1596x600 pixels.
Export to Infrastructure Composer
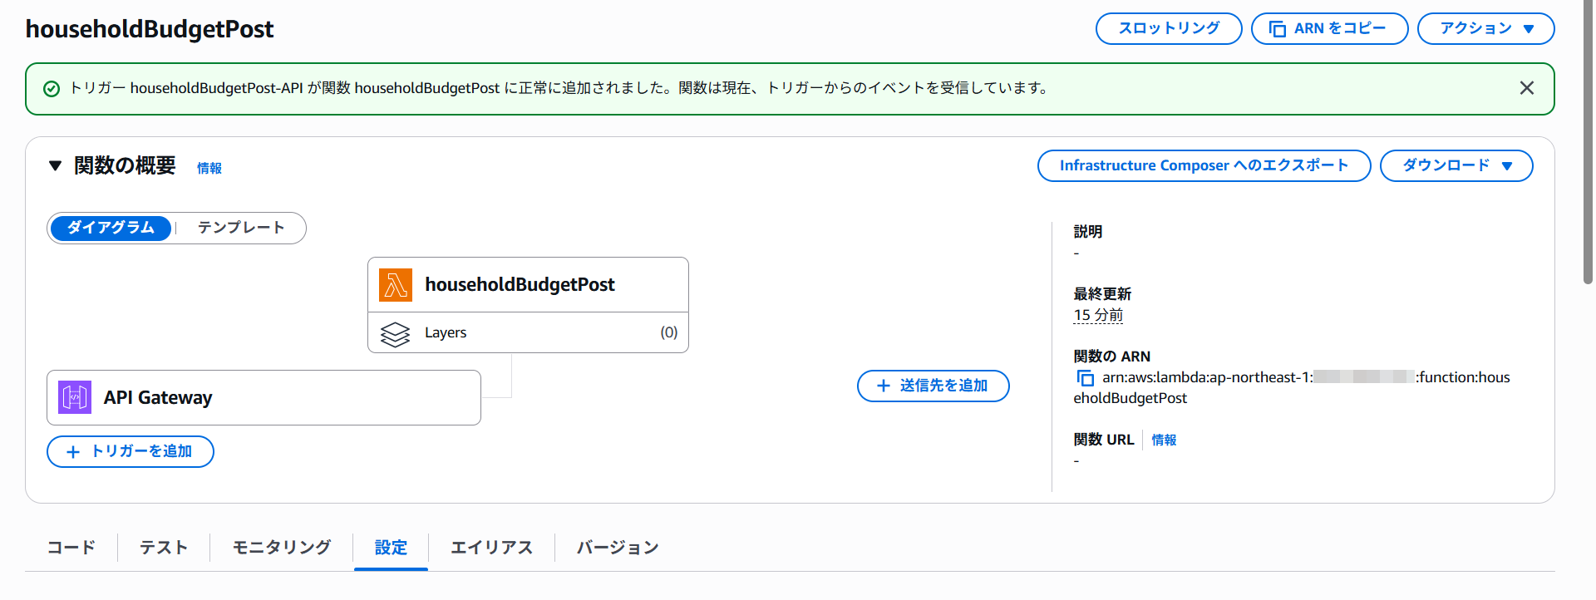coord(1203,165)
